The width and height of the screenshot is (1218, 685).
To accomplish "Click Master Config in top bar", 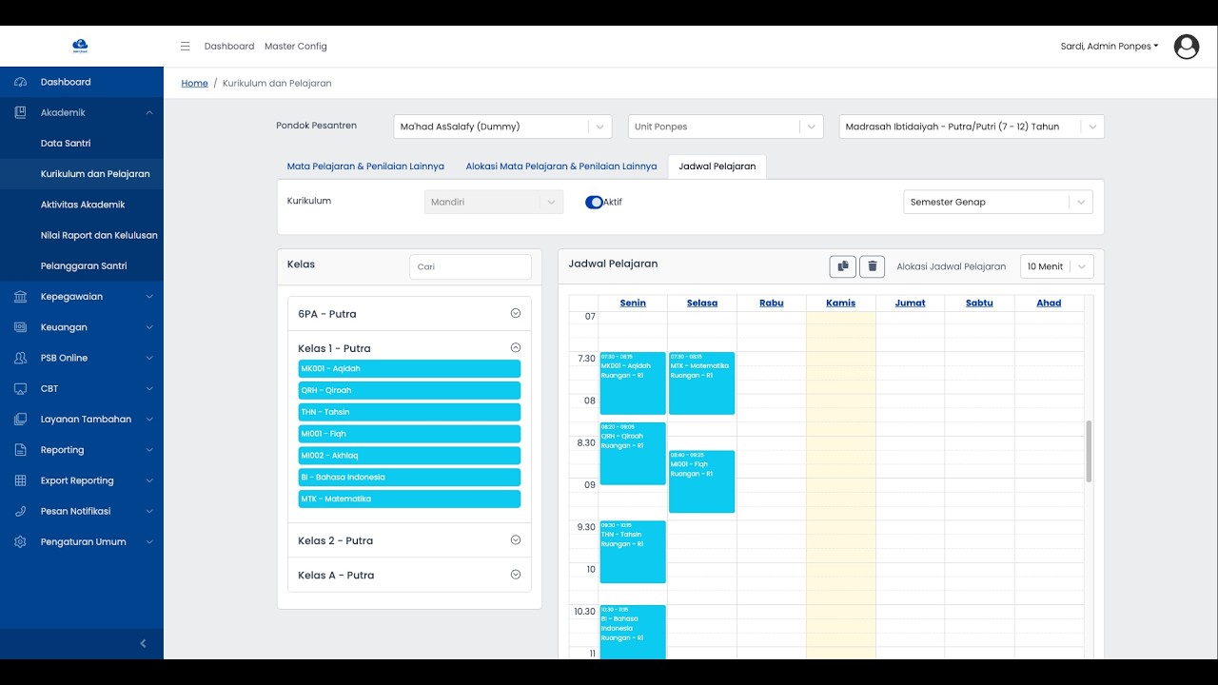I will pyautogui.click(x=296, y=46).
